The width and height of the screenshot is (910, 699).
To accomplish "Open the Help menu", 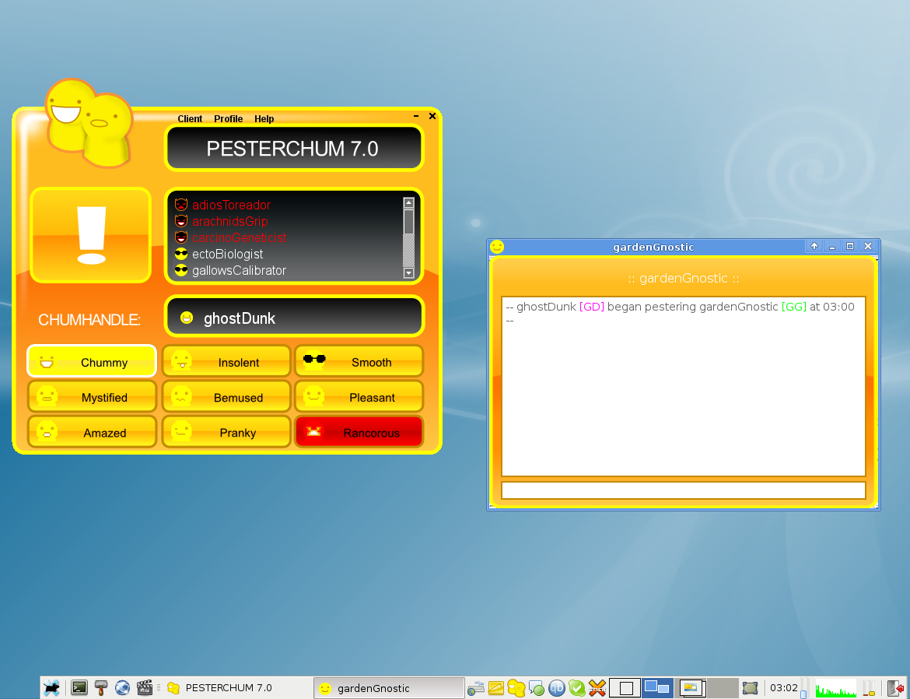I will [x=264, y=119].
